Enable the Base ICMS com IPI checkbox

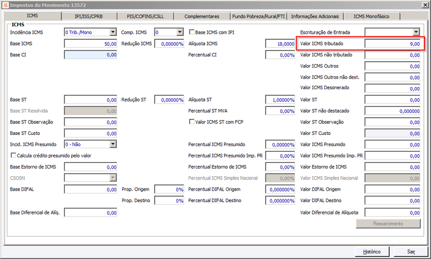point(192,32)
